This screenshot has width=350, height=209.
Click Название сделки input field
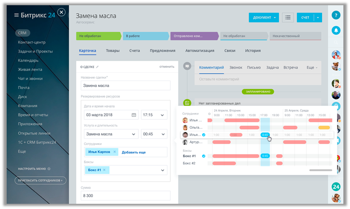tap(126, 86)
